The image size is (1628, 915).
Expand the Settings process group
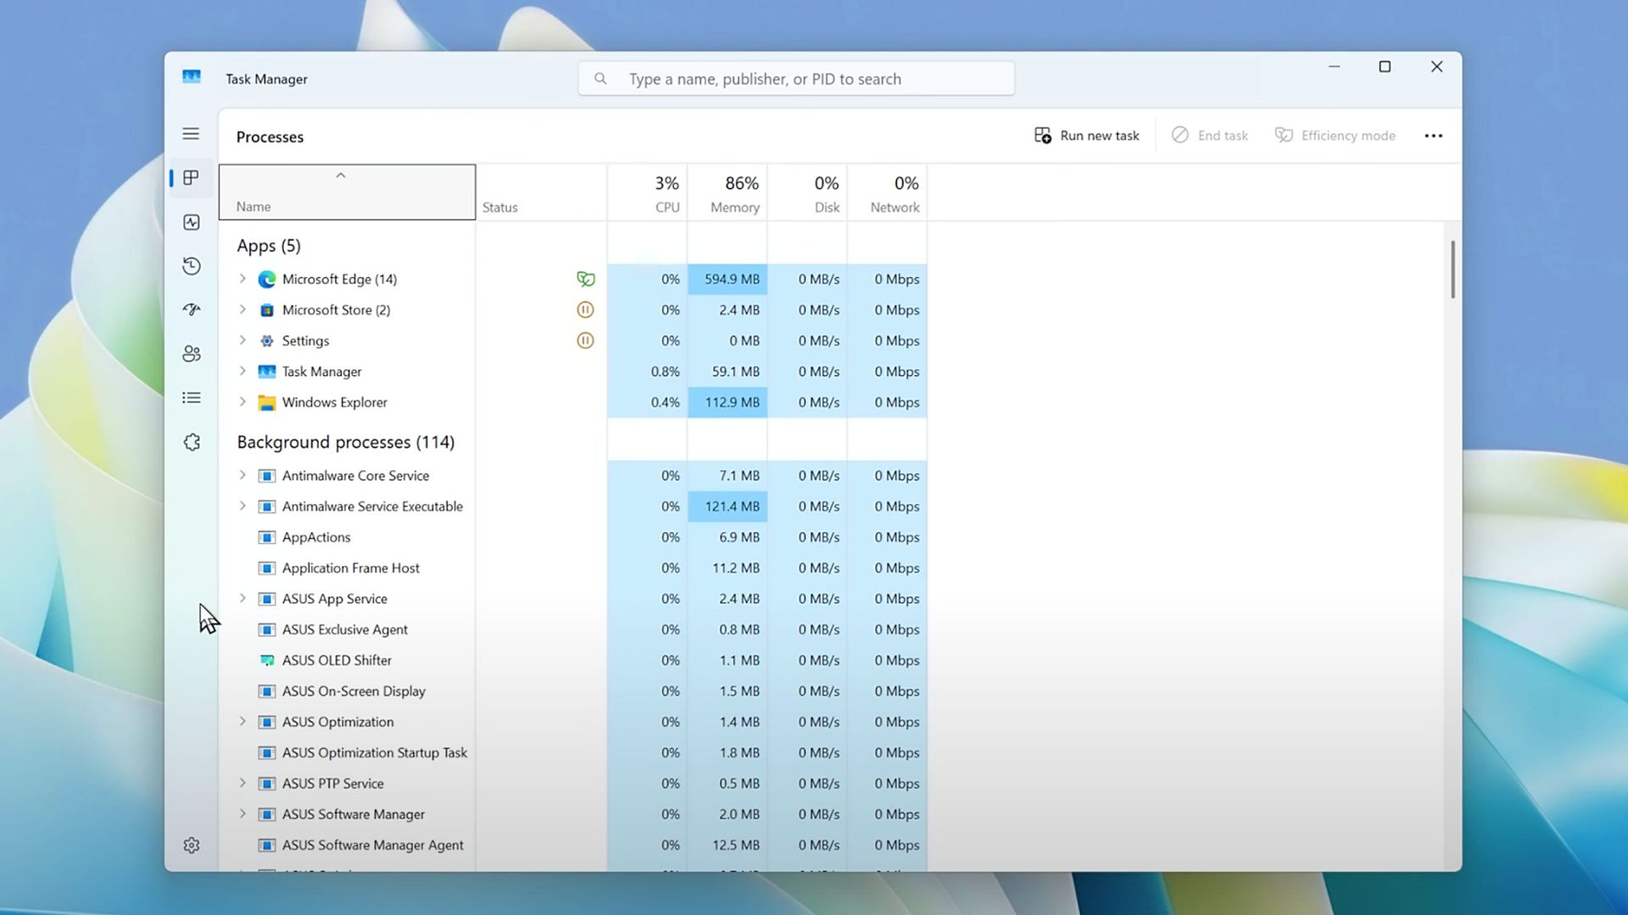(x=243, y=341)
